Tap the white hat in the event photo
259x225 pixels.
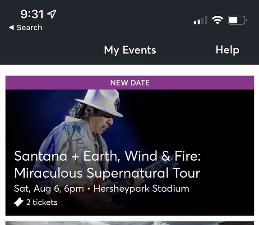point(101,102)
